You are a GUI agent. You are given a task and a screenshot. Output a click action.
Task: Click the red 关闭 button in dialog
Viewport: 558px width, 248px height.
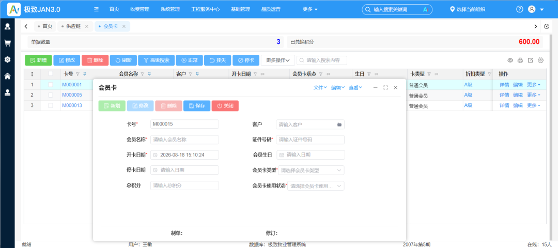[225, 106]
